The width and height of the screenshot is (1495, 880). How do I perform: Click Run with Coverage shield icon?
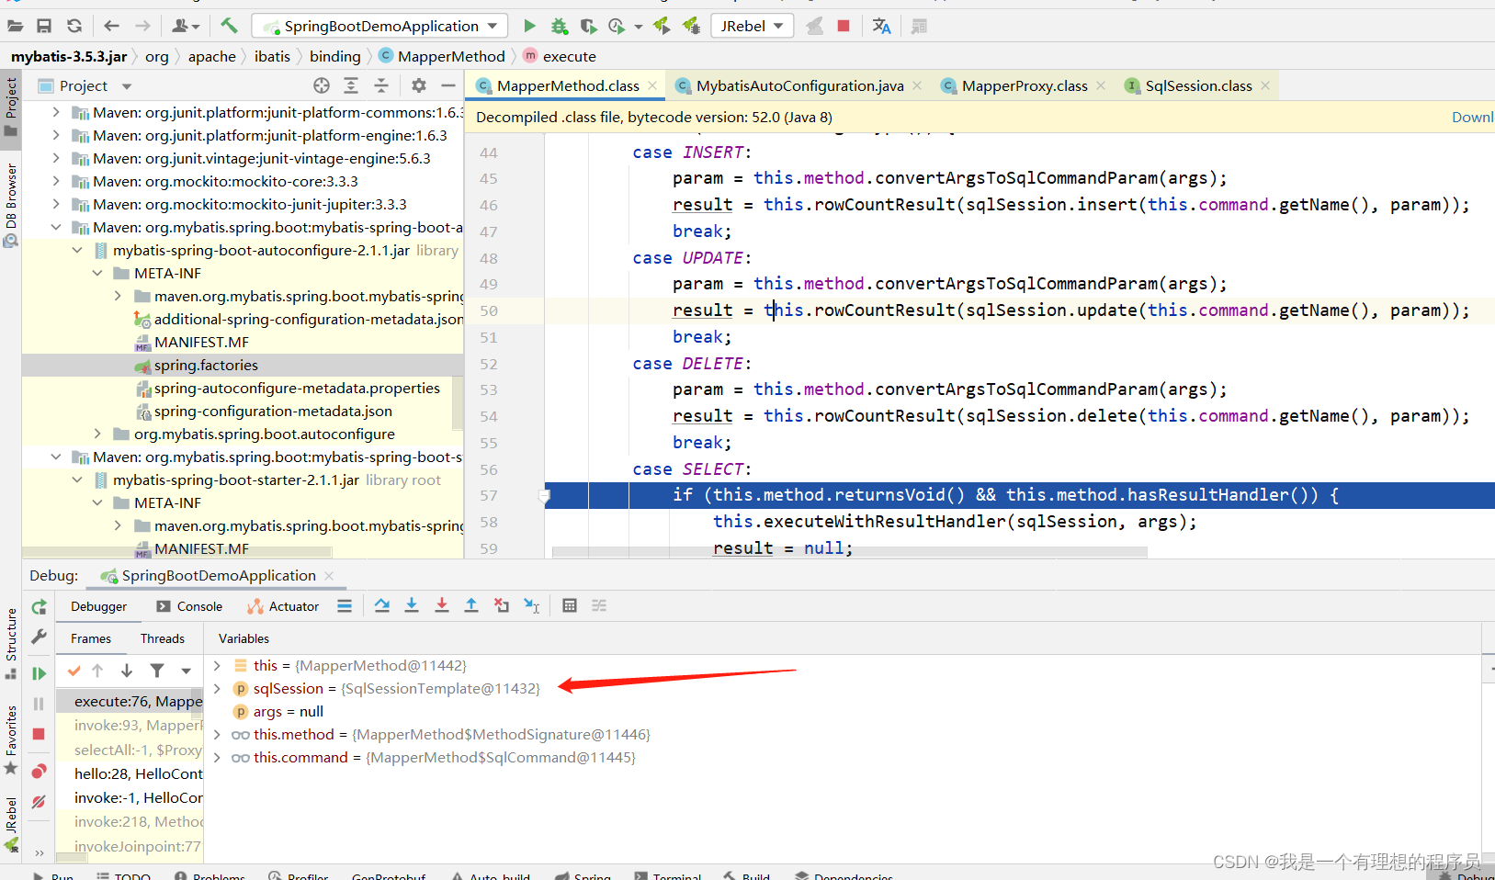pos(588,26)
